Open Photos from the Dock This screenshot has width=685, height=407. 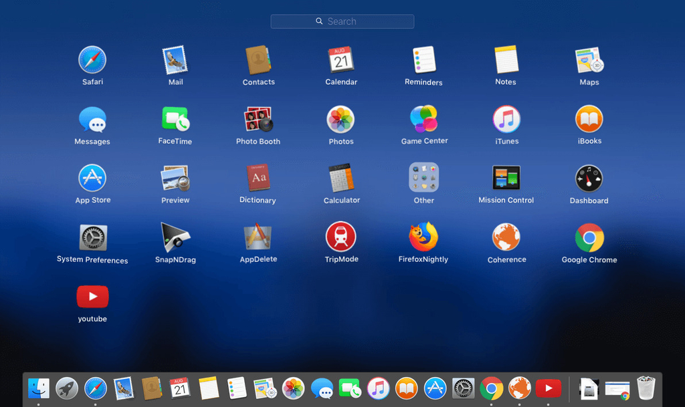pos(293,388)
